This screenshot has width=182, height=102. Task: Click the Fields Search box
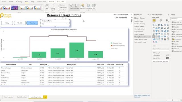pyautogui.click(x=176, y=19)
